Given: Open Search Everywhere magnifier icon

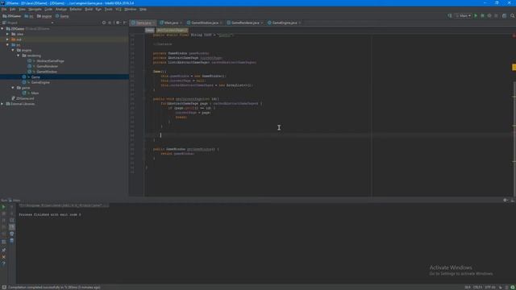Looking at the screenshot, I should 513,16.
